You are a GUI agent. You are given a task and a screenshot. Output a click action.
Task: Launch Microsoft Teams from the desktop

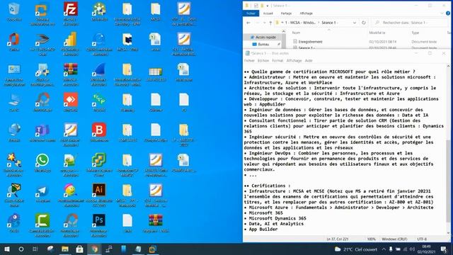(x=42, y=132)
